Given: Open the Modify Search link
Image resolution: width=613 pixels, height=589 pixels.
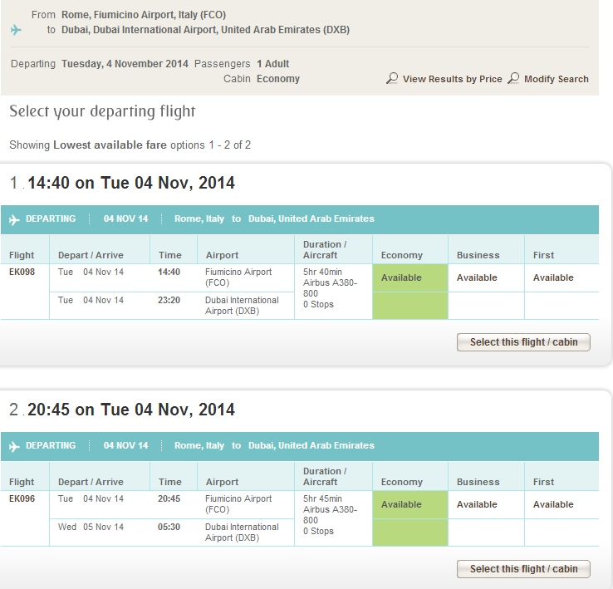Looking at the screenshot, I should pos(556,79).
